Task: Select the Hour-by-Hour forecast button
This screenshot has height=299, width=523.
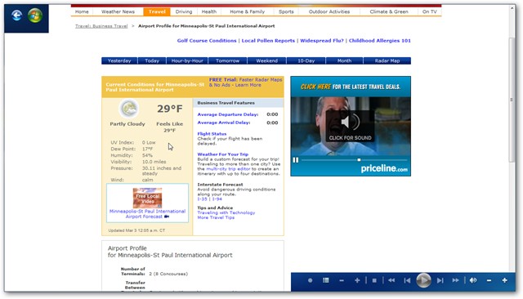Action: tap(187, 60)
